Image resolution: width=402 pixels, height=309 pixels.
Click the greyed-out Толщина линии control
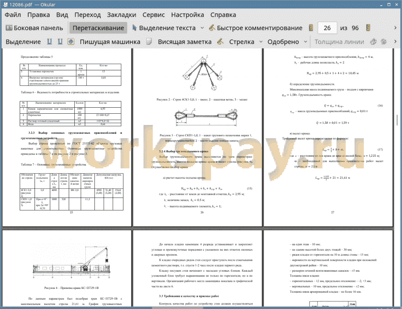tap(339, 42)
